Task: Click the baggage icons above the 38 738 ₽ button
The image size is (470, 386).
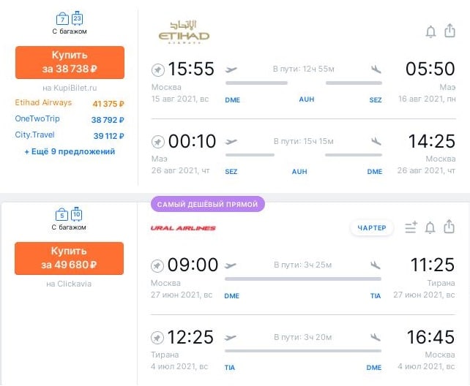Action: tap(70, 18)
